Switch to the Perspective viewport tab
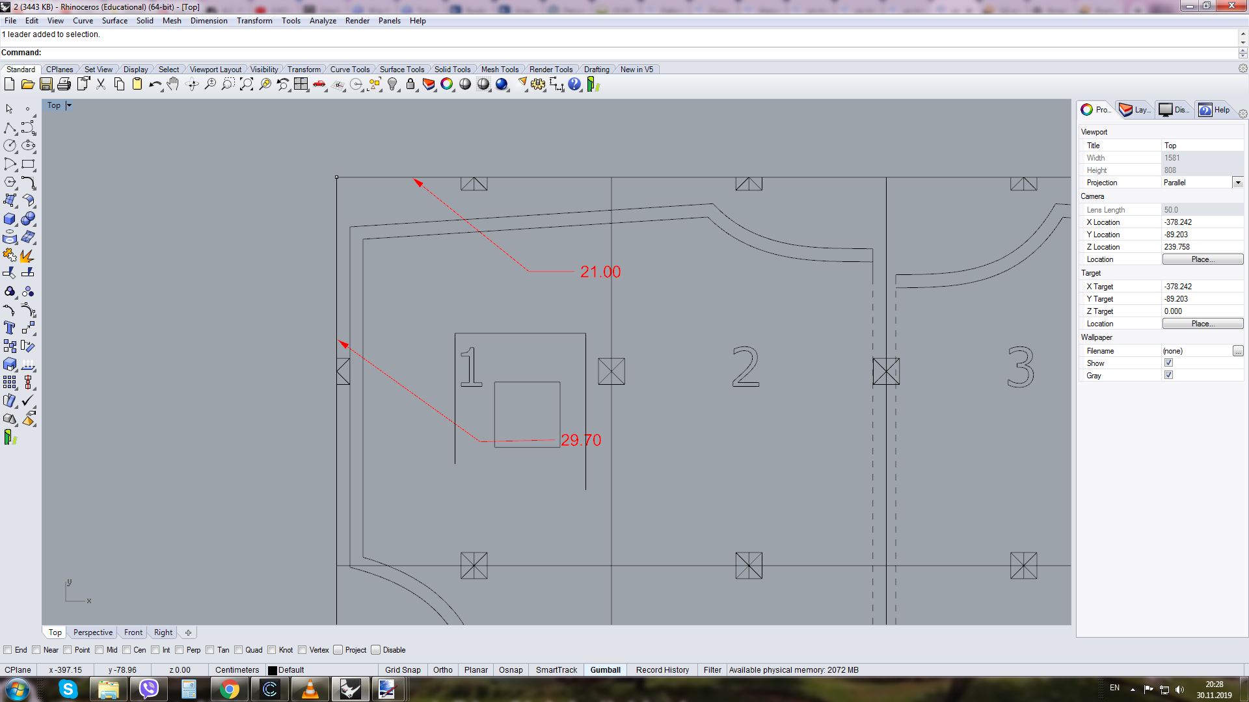This screenshot has width=1249, height=702. (x=93, y=632)
